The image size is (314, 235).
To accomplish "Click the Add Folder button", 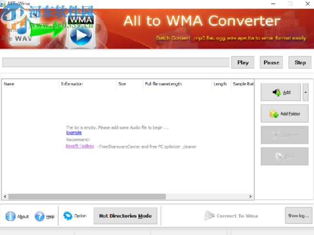I will point(284,114).
